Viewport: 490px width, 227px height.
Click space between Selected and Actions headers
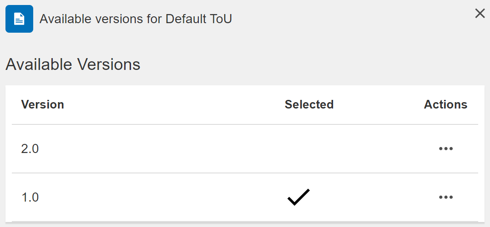click(x=379, y=104)
